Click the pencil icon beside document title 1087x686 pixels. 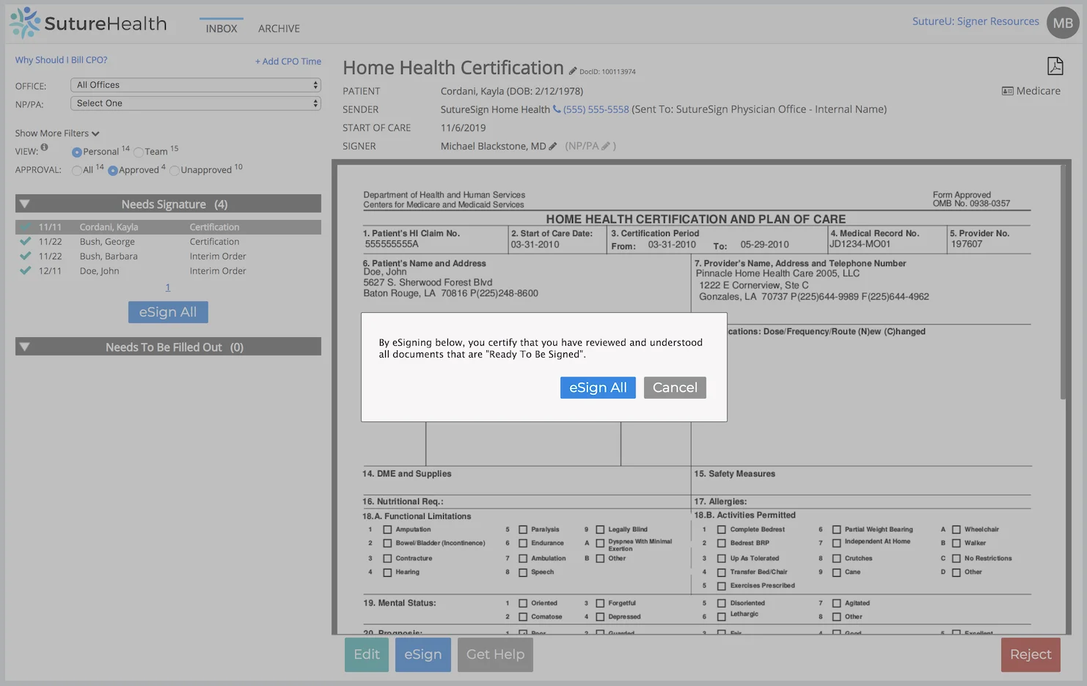pos(573,71)
